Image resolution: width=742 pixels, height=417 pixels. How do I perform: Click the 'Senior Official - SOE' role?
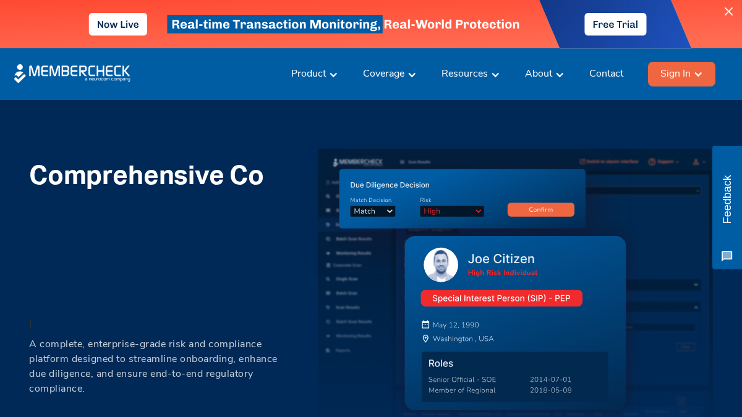(x=462, y=379)
